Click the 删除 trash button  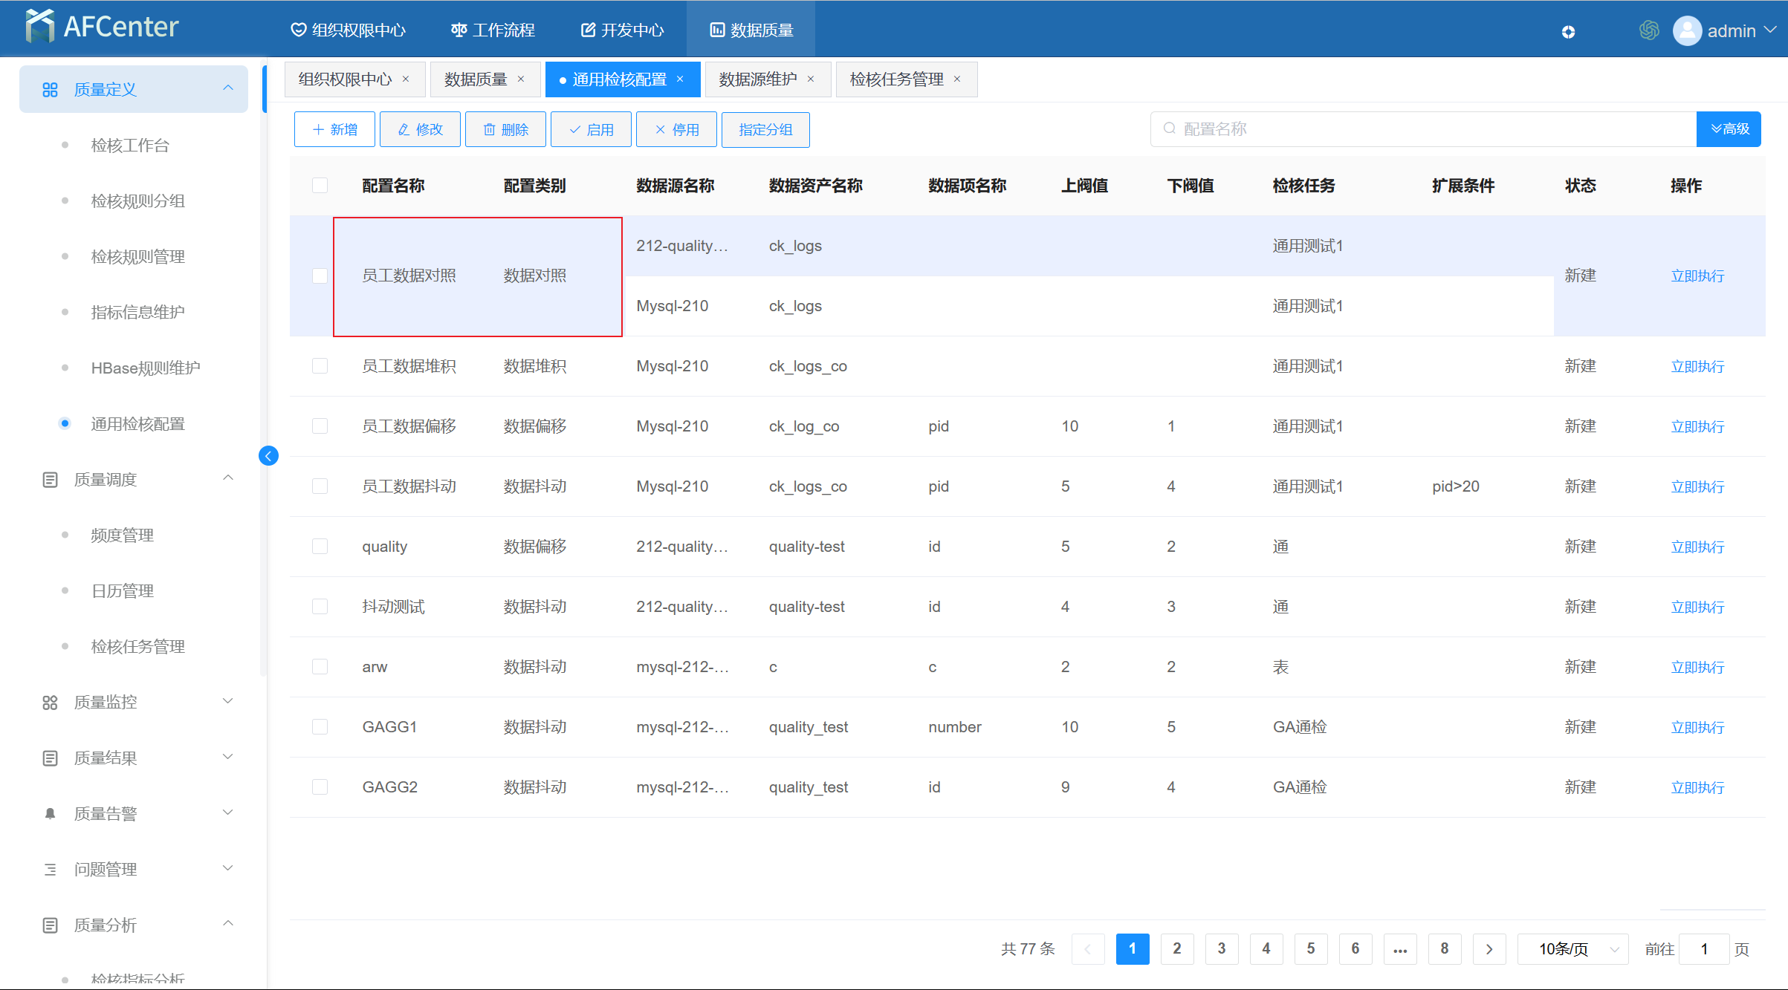505,130
